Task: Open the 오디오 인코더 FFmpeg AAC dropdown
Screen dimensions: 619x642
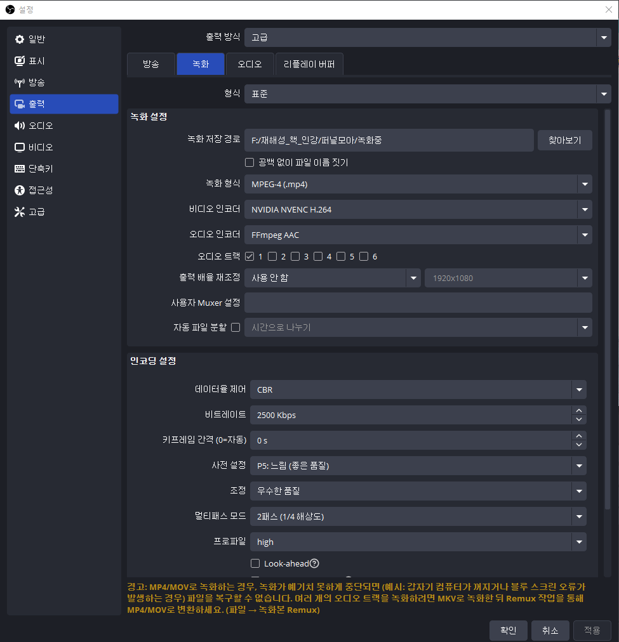Action: point(418,235)
